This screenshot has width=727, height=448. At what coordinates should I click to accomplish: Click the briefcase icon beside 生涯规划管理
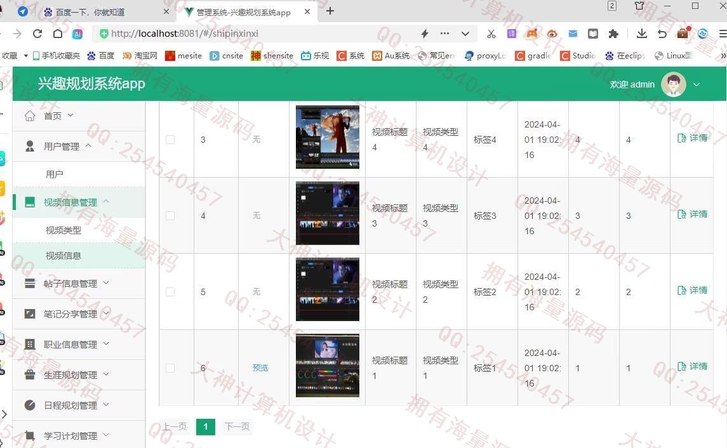coord(30,374)
